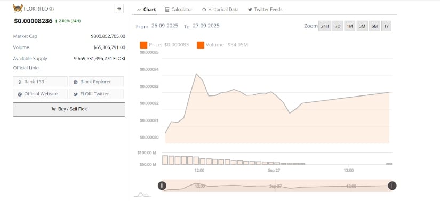Add FLOKI to favorites with star button
440x201 pixels.
point(119,9)
